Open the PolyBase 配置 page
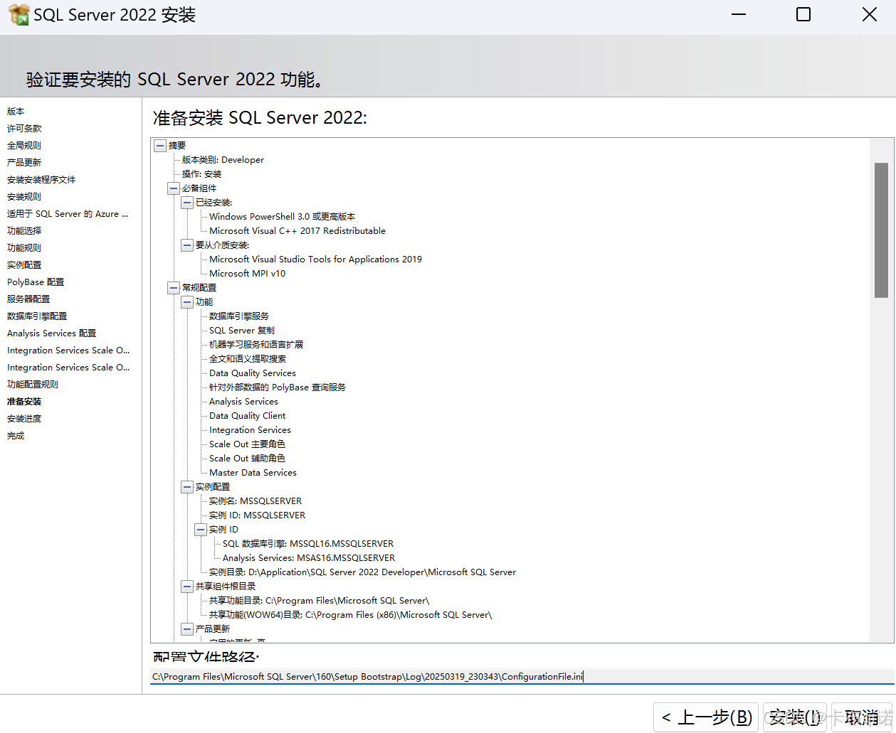Screen dimensions: 896x733 [x=33, y=282]
